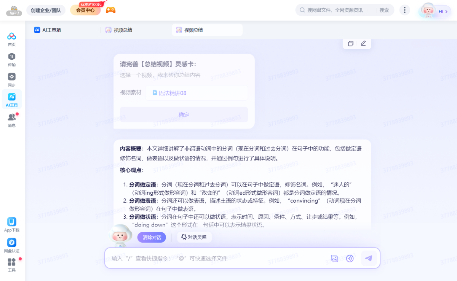
Task: Click the 视频素材 label
Action: 131,92
